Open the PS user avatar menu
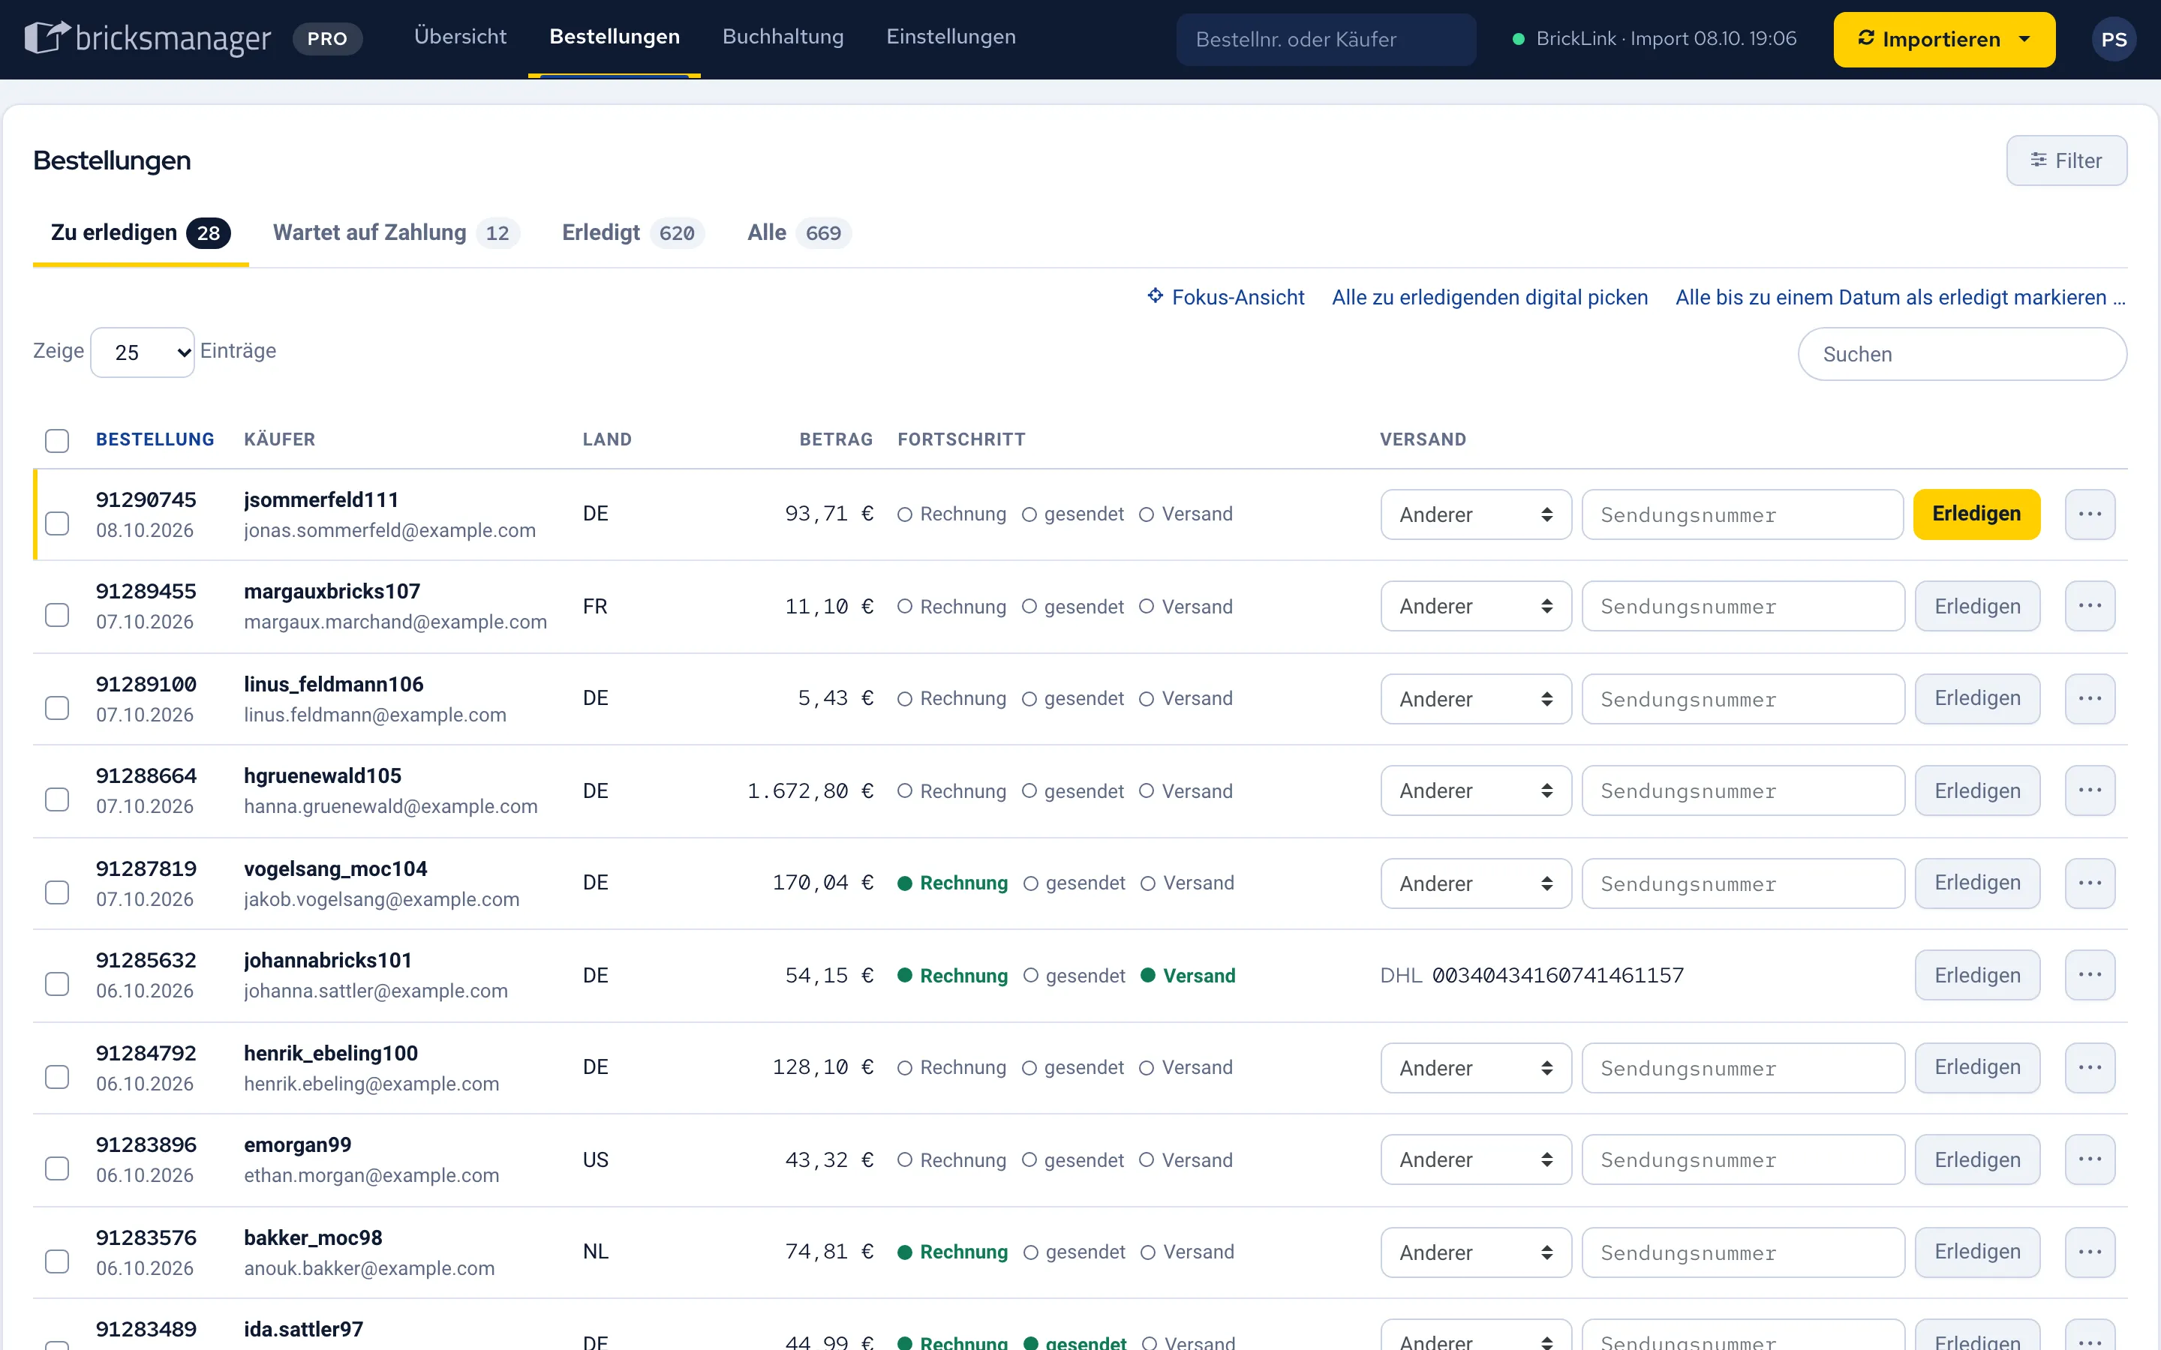The width and height of the screenshot is (2161, 1350). coord(2113,39)
